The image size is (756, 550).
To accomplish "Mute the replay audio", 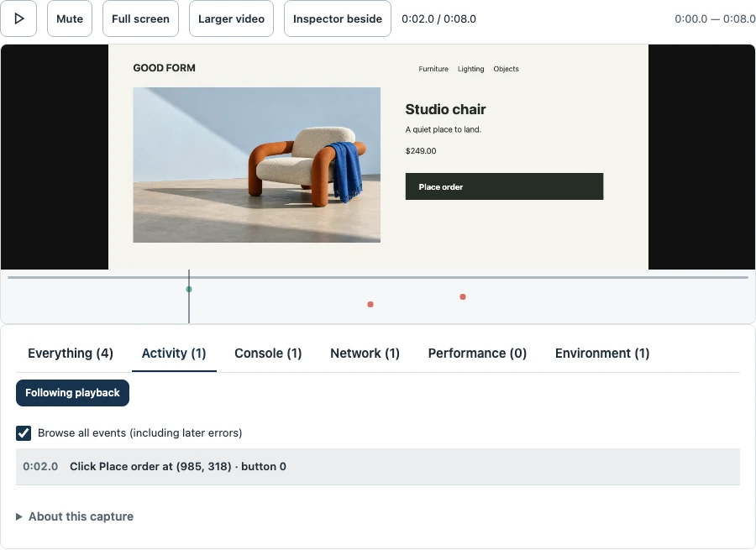I will [70, 18].
